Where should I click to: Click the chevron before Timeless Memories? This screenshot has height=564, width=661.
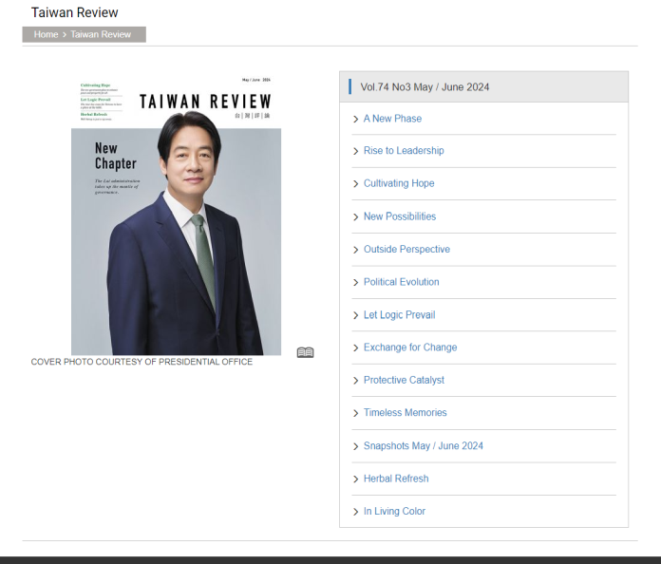click(356, 414)
